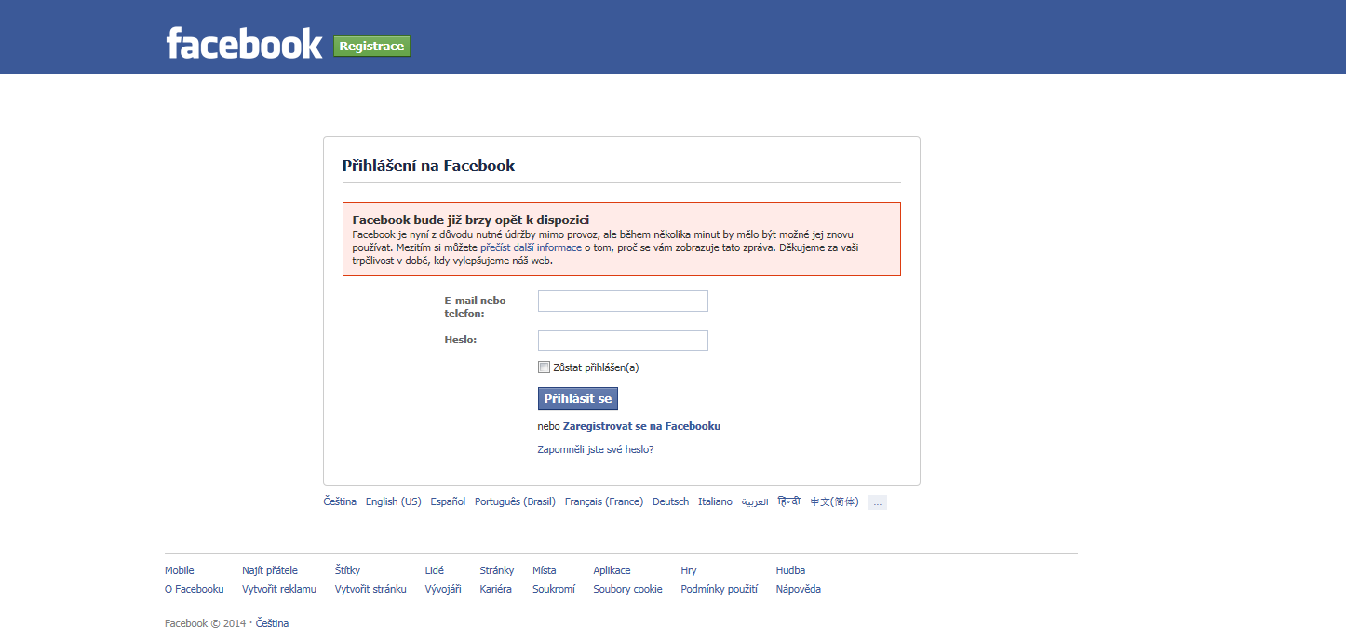Open the Kariéra footer link

496,589
